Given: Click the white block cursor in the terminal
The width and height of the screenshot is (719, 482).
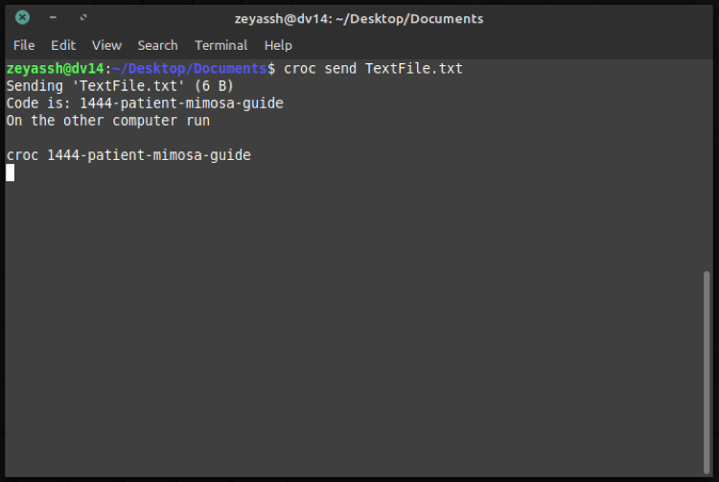Looking at the screenshot, I should coord(11,172).
